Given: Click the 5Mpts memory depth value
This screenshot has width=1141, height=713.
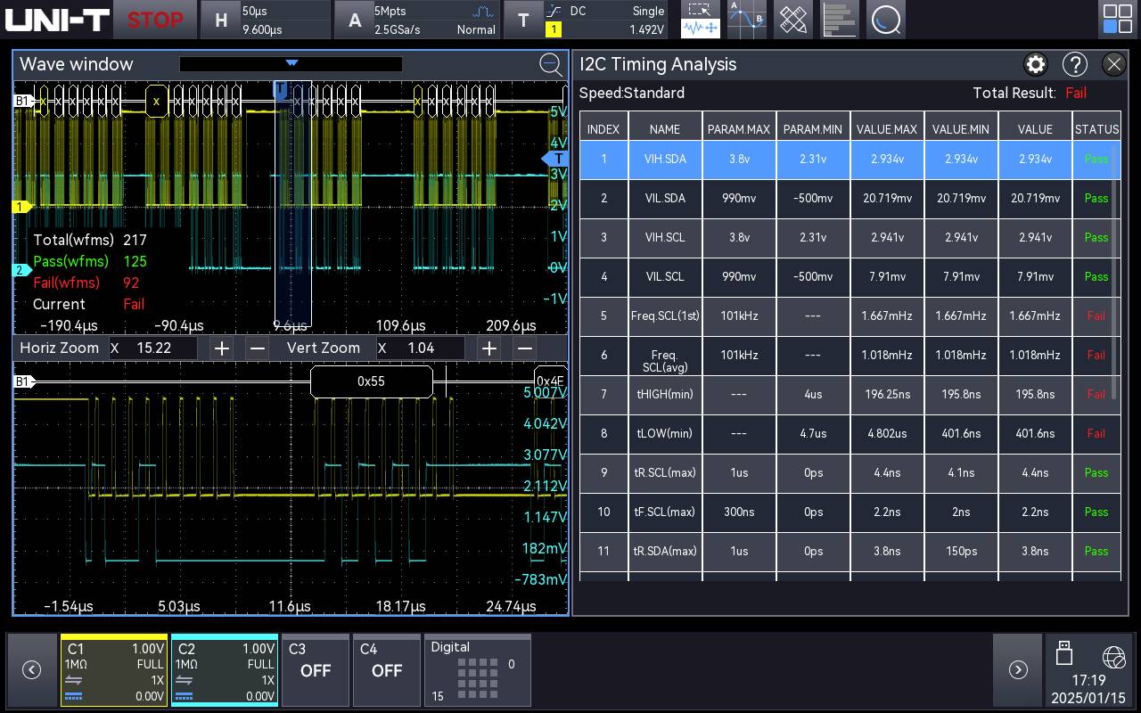Looking at the screenshot, I should [391, 11].
